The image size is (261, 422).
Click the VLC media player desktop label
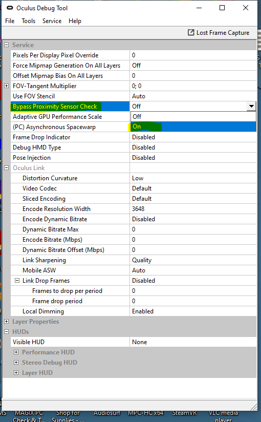[x=223, y=416]
